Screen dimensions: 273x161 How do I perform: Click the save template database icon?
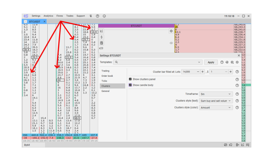pos(232,62)
